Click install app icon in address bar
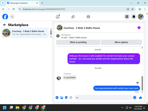 [128, 9]
